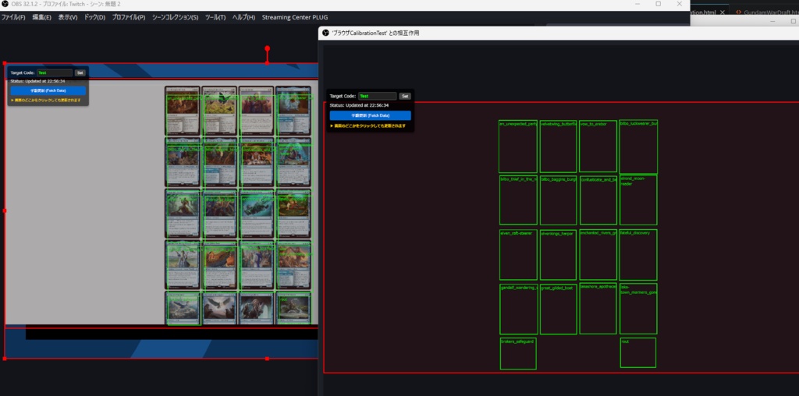Click the elrond_moon-reader card box

tap(638, 200)
